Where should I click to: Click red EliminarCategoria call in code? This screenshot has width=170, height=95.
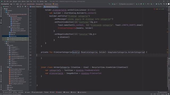click(67, 28)
